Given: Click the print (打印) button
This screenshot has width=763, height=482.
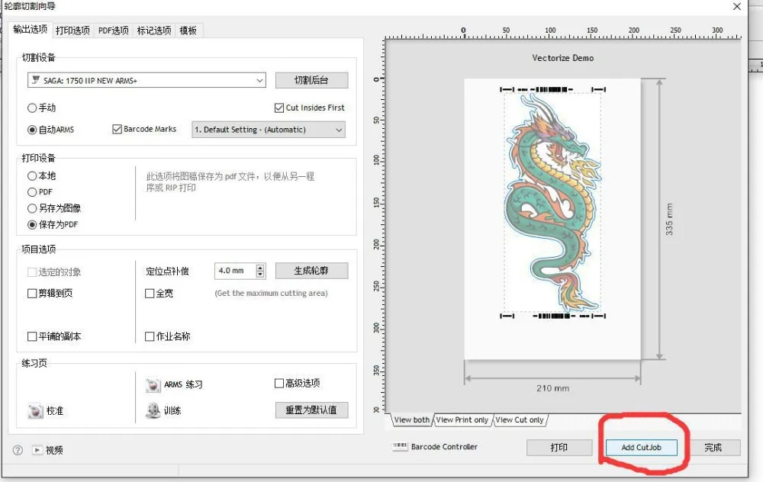Looking at the screenshot, I should click(559, 447).
